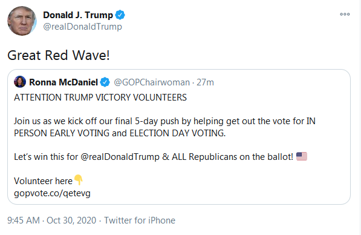This screenshot has width=361, height=235.
Task: Open the Twitter for iPhone source label
Action: coord(140,220)
